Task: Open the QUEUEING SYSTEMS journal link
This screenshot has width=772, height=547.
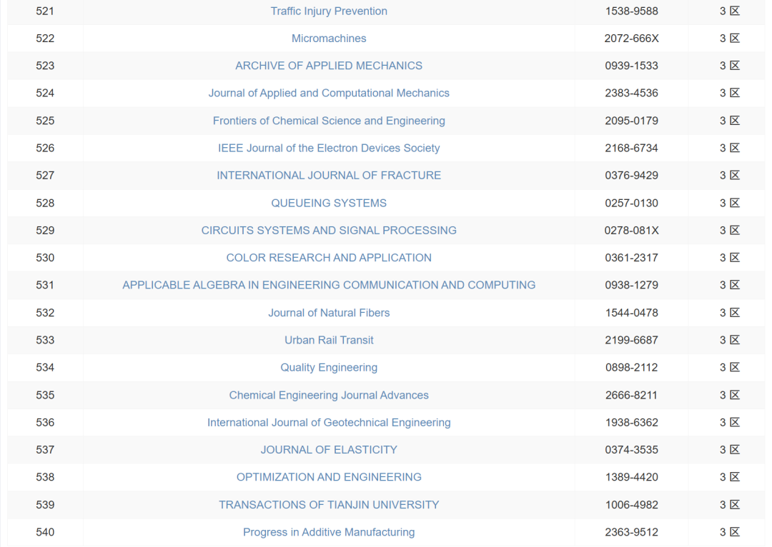Action: (x=329, y=203)
